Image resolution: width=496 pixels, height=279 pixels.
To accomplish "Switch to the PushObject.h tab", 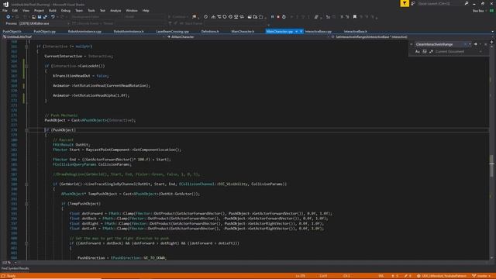I will tap(12, 31).
